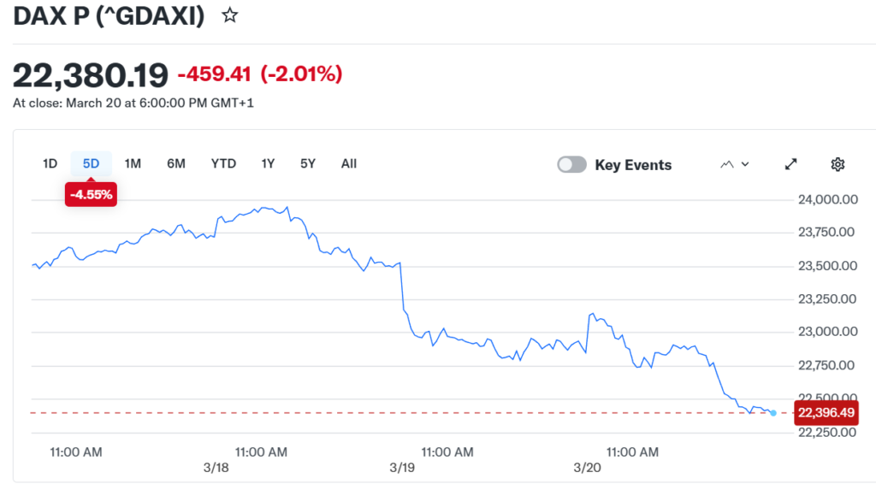Choose the 5Y time range
876x484 pixels.
(x=308, y=163)
